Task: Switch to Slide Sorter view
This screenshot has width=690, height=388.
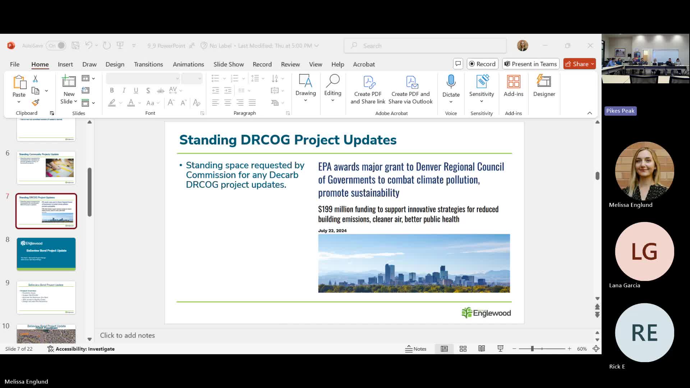Action: [x=463, y=348]
